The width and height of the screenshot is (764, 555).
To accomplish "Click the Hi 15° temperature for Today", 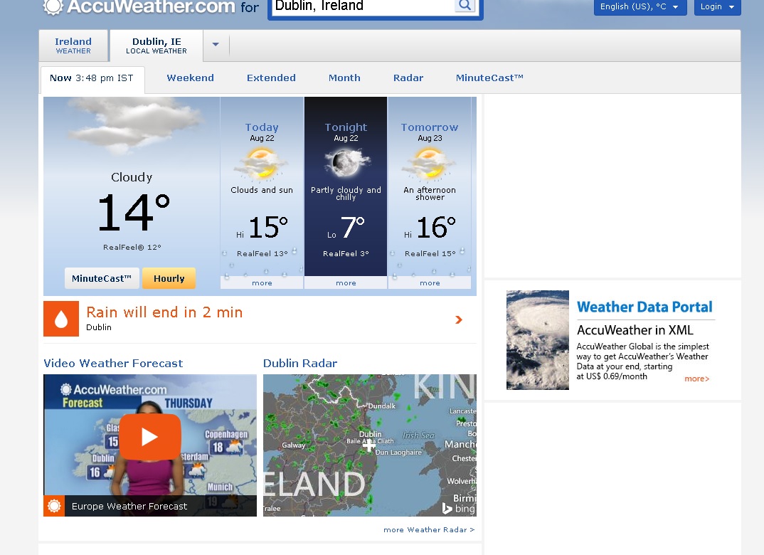I will 262,228.
